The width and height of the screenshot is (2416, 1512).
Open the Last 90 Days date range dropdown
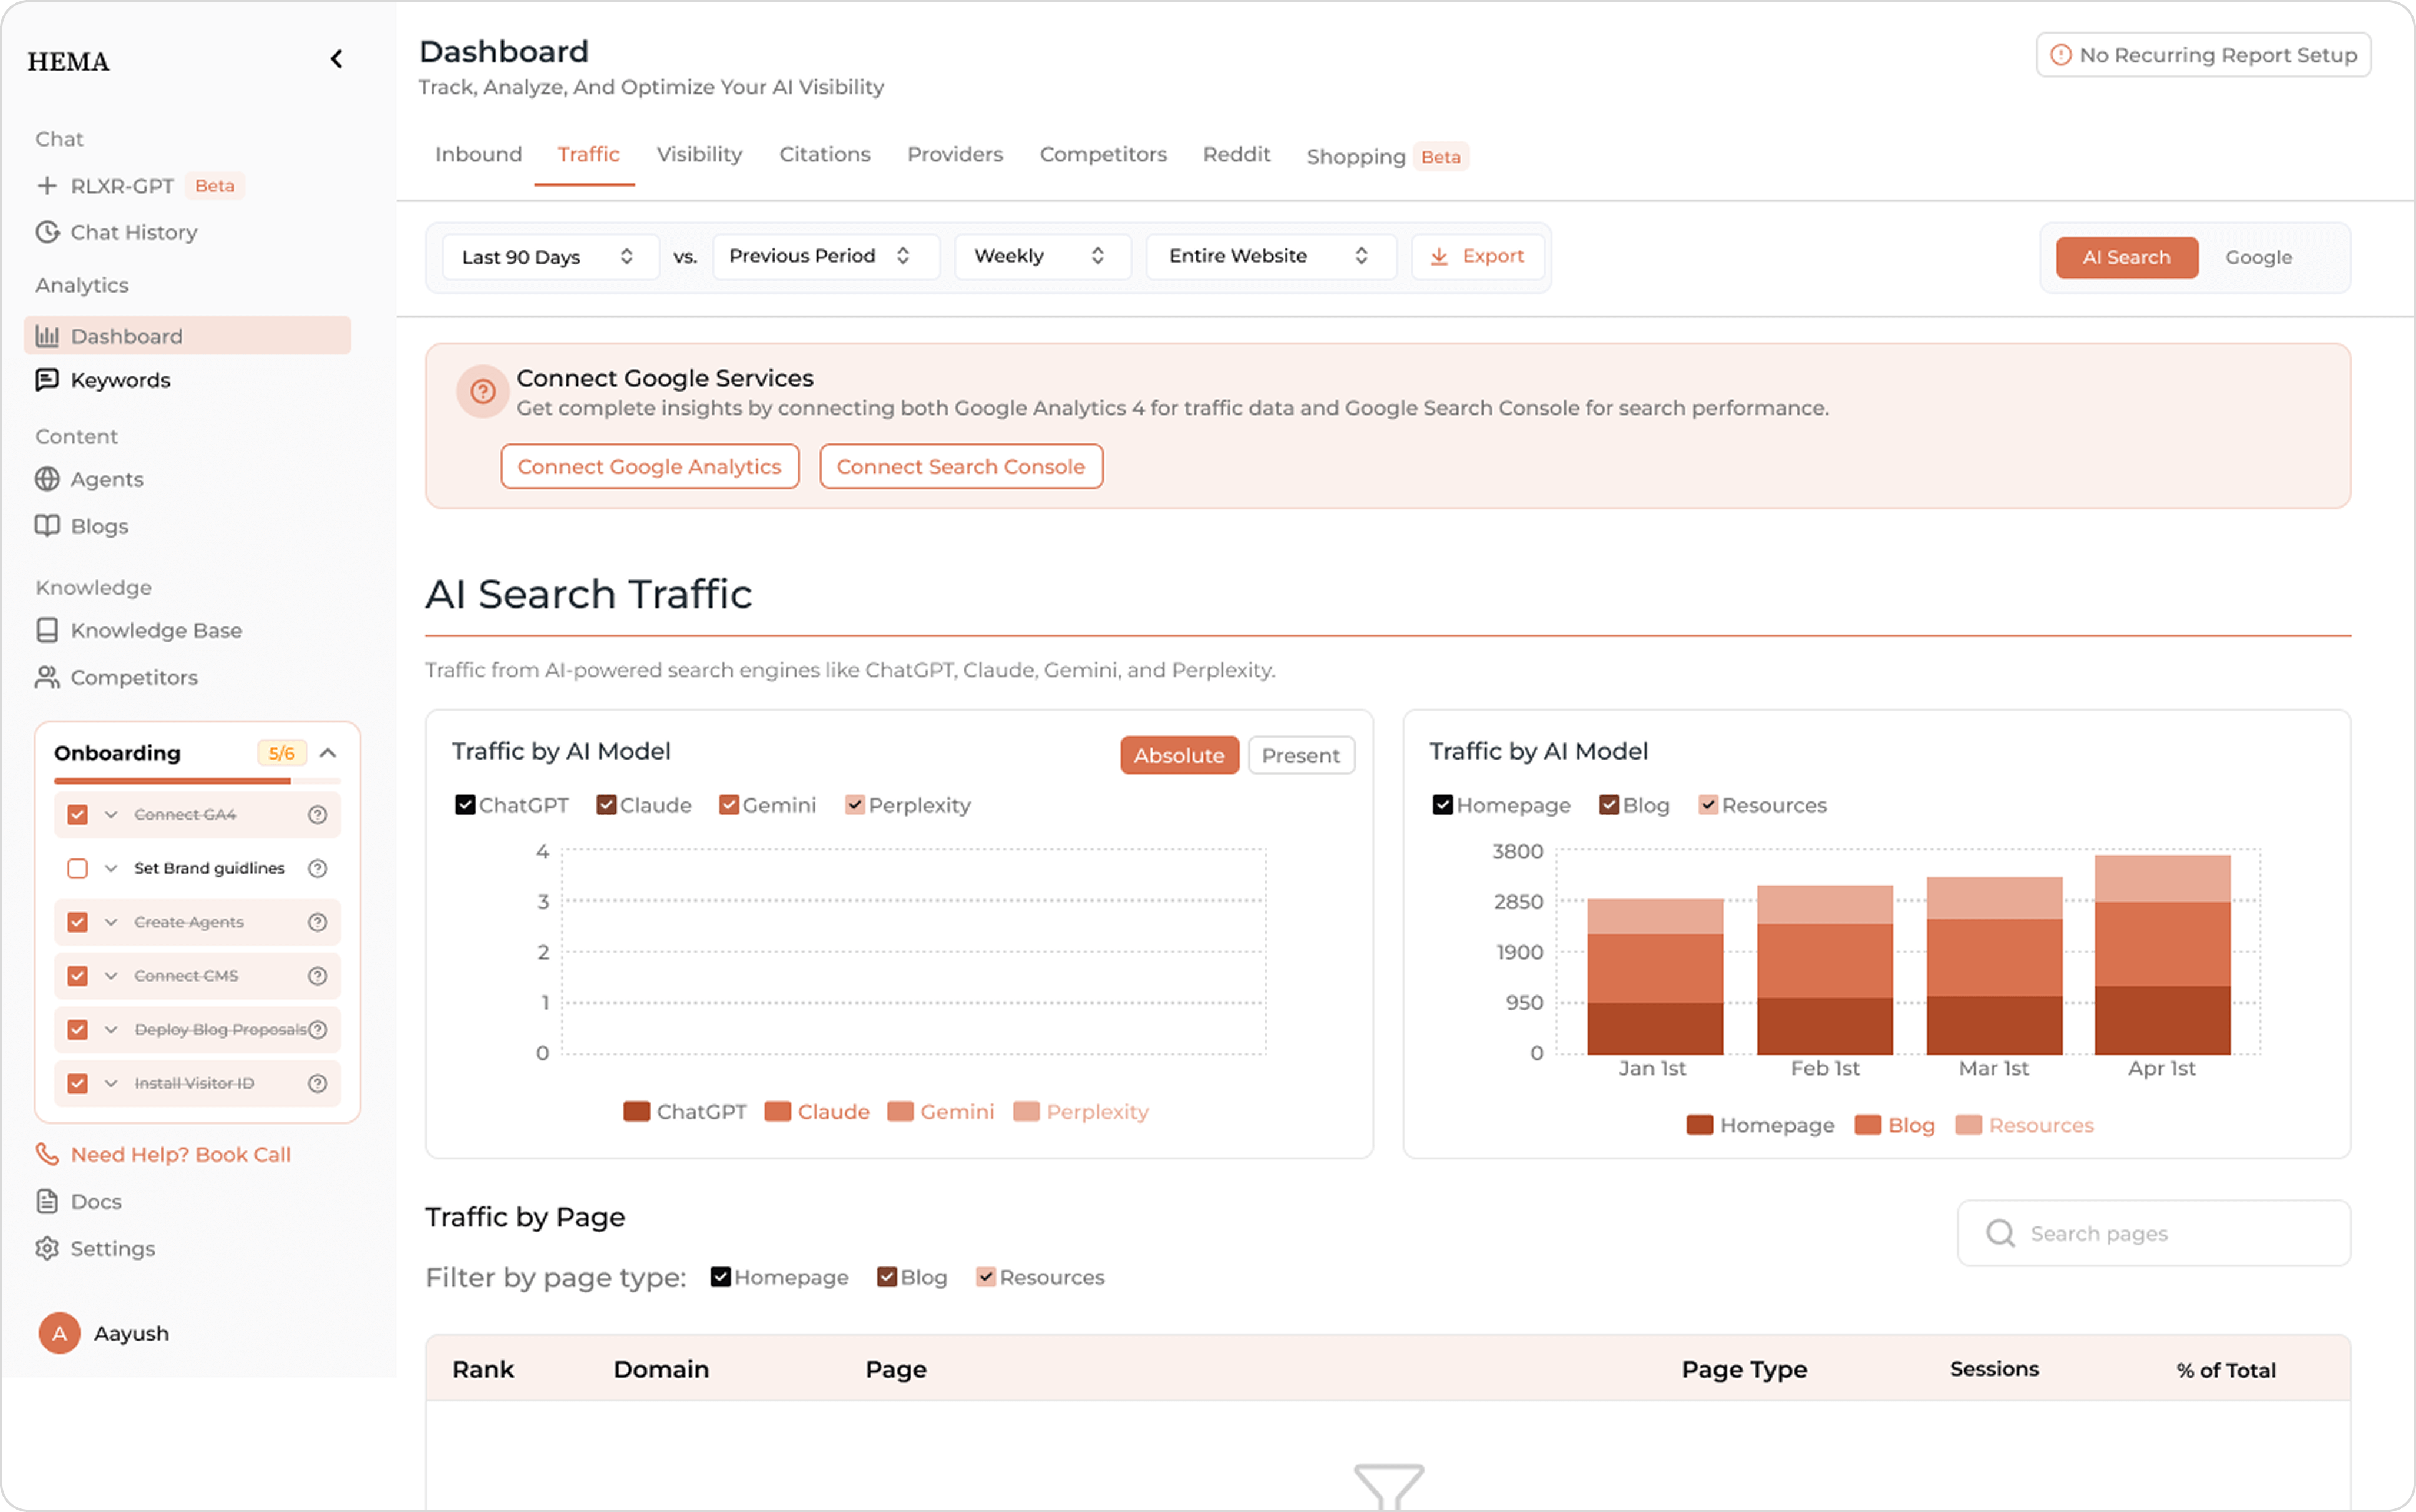[x=549, y=256]
